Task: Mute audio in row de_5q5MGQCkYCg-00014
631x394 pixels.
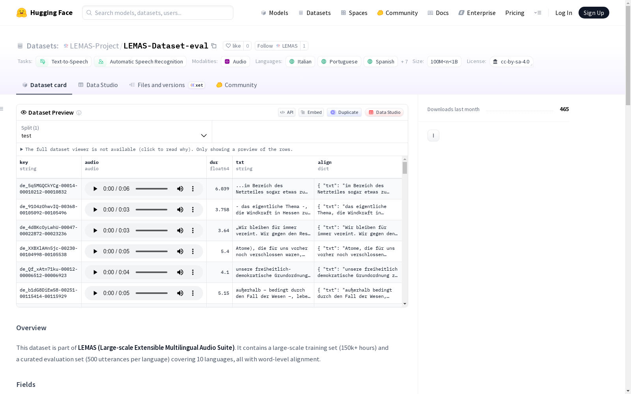Action: click(x=180, y=189)
